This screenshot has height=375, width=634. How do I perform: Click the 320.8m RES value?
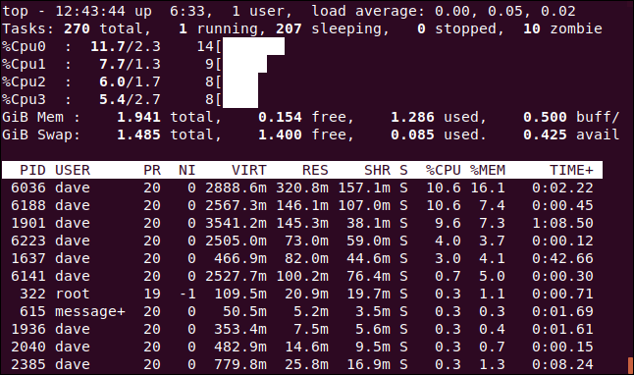coord(302,187)
